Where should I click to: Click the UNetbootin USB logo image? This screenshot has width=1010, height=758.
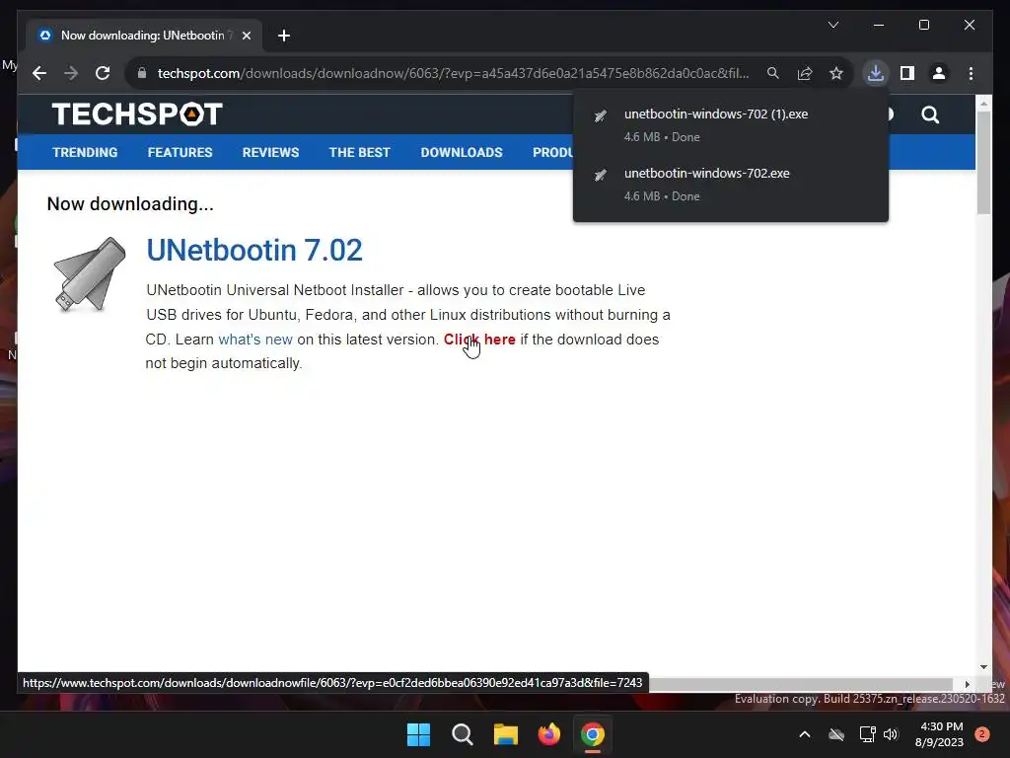90,274
